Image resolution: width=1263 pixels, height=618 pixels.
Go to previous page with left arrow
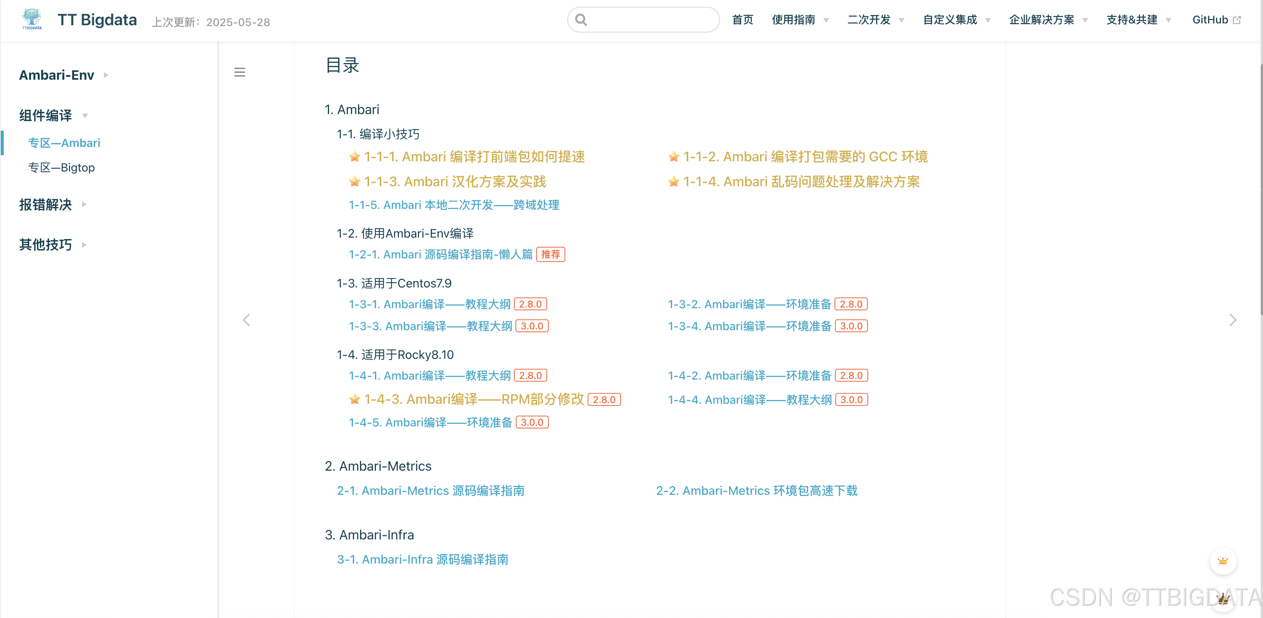(246, 320)
